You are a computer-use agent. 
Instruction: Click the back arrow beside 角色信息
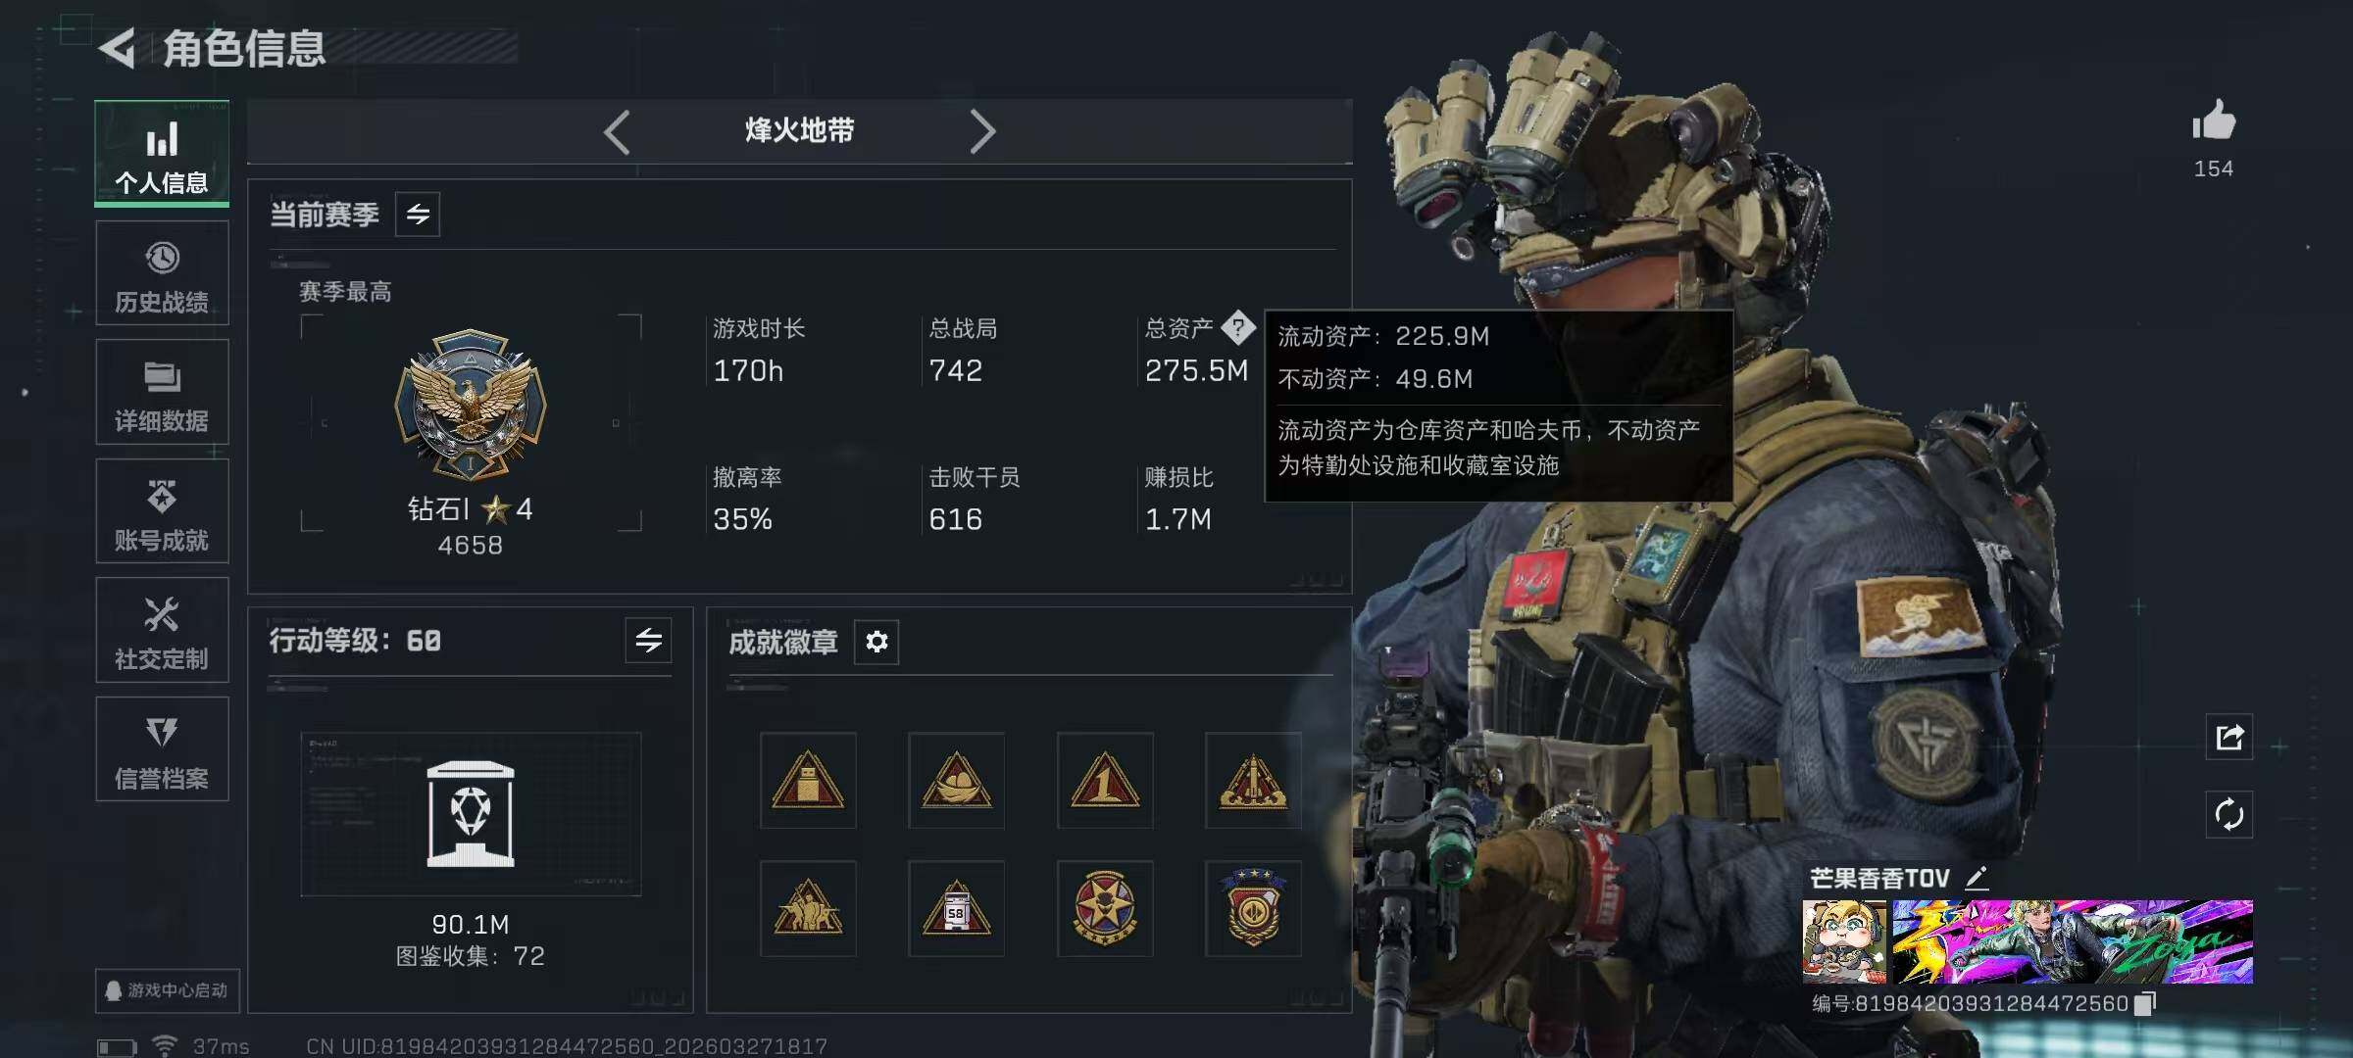pyautogui.click(x=118, y=48)
